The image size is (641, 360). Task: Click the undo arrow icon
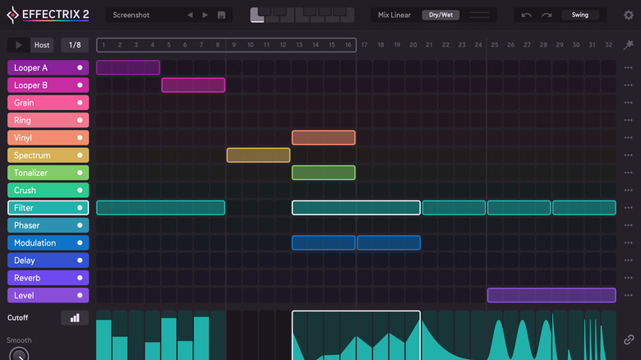pos(527,15)
